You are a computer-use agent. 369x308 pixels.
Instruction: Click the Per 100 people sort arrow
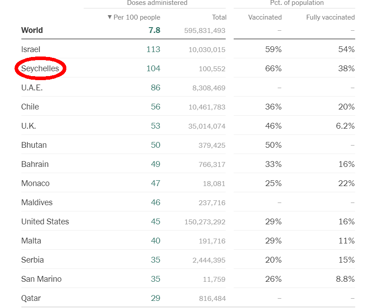(x=109, y=17)
